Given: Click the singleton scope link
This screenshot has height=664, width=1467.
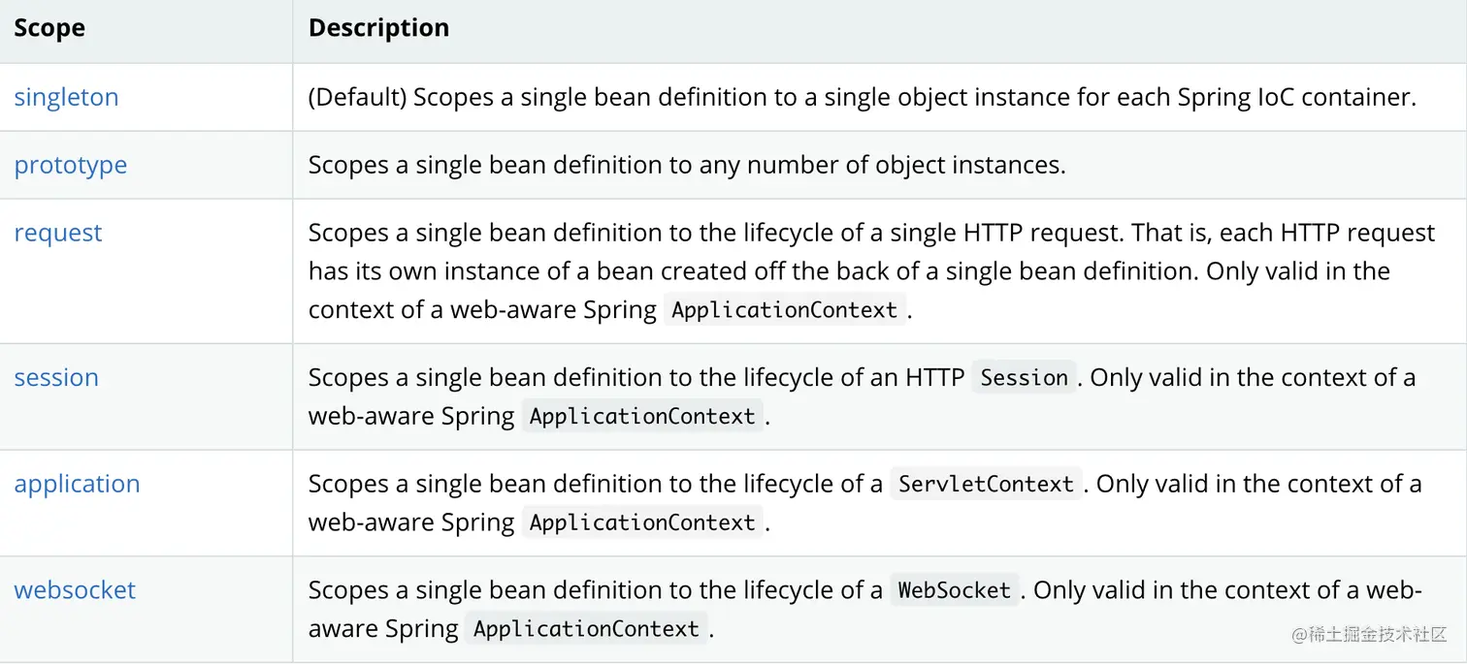Looking at the screenshot, I should coord(66,97).
